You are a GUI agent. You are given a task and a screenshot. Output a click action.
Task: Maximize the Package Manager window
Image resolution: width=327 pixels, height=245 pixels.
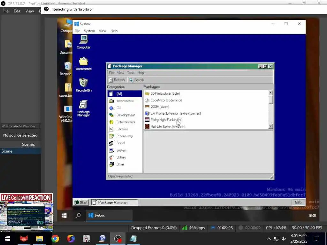[x=265, y=66]
